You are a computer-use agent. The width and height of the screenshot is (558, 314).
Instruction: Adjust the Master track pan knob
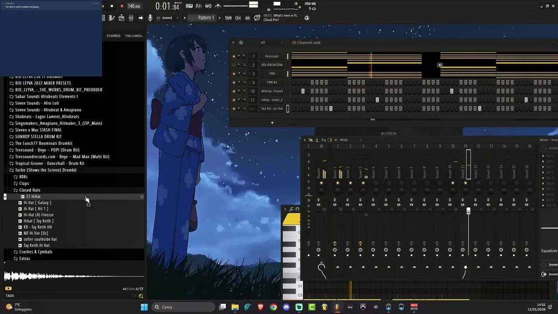321,191
